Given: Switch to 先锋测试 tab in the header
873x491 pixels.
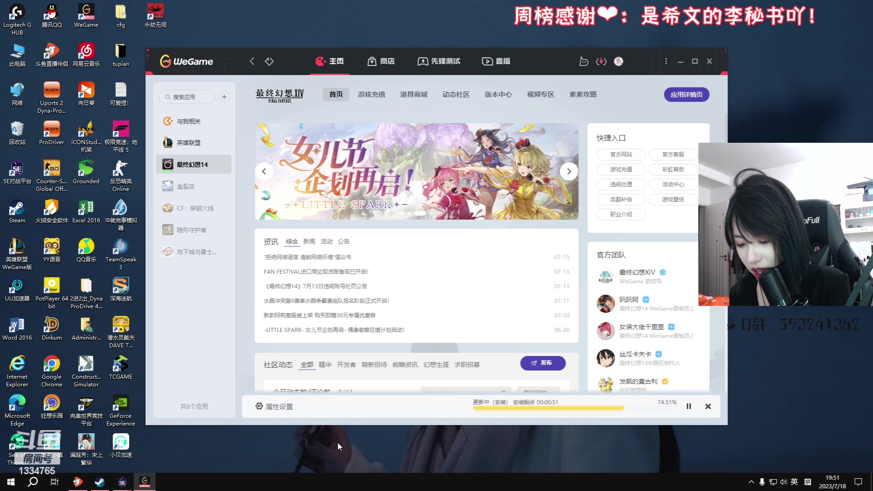Looking at the screenshot, I should [x=439, y=61].
